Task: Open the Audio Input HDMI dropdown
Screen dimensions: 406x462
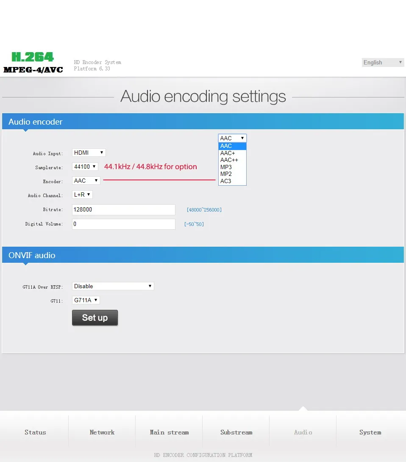Action: (x=89, y=153)
